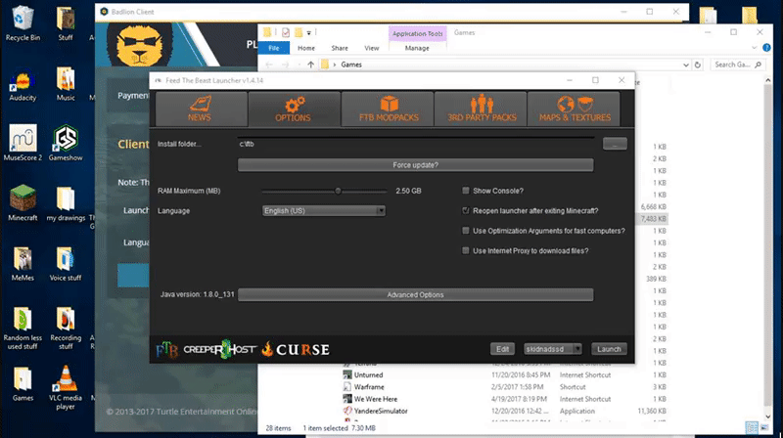Launch Audacity from desktop

tap(23, 85)
